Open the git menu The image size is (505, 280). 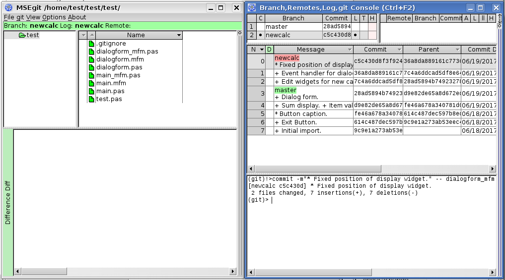click(20, 17)
